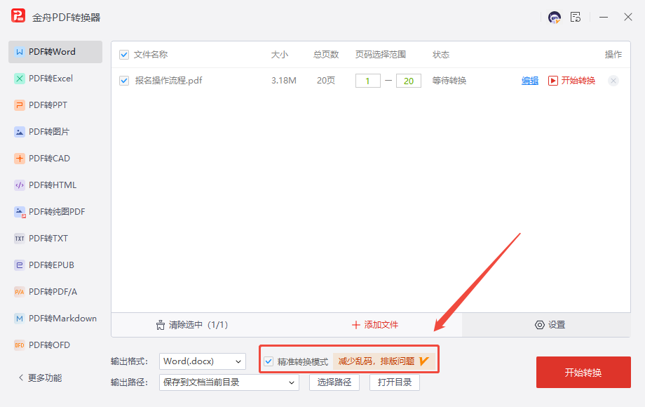Click the 状态 column header

[x=441, y=55]
